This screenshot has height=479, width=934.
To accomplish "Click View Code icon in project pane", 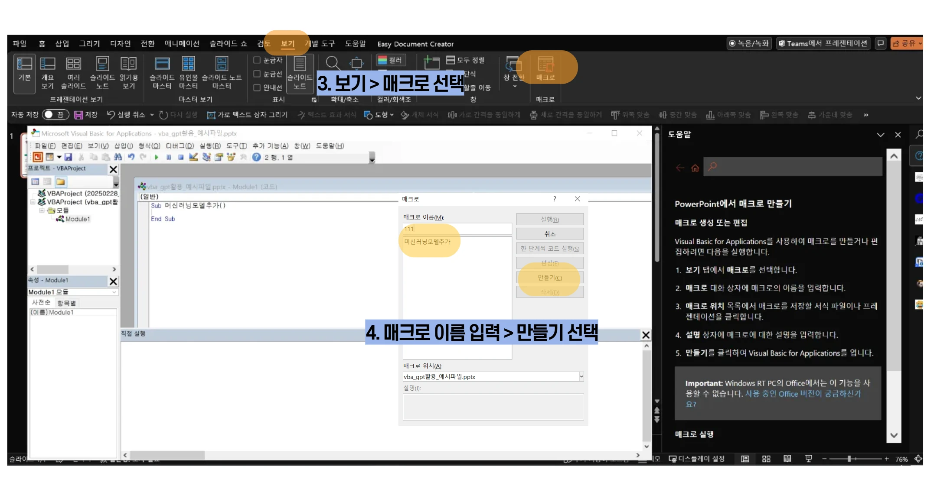I will [36, 182].
